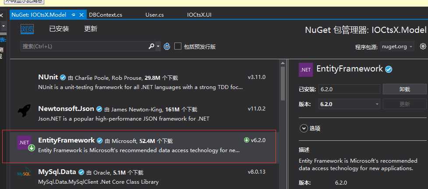This screenshot has width=428, height=189.
Task: Close the NuGet: IOCtsX.Model tab
Action: pyautogui.click(x=81, y=15)
